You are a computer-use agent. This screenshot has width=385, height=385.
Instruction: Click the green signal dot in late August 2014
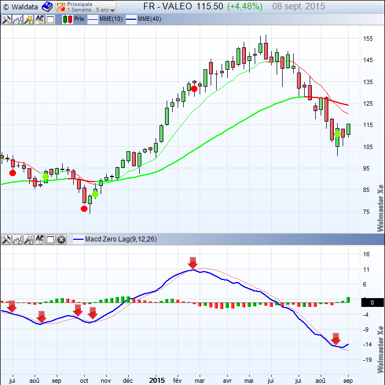click(x=46, y=177)
